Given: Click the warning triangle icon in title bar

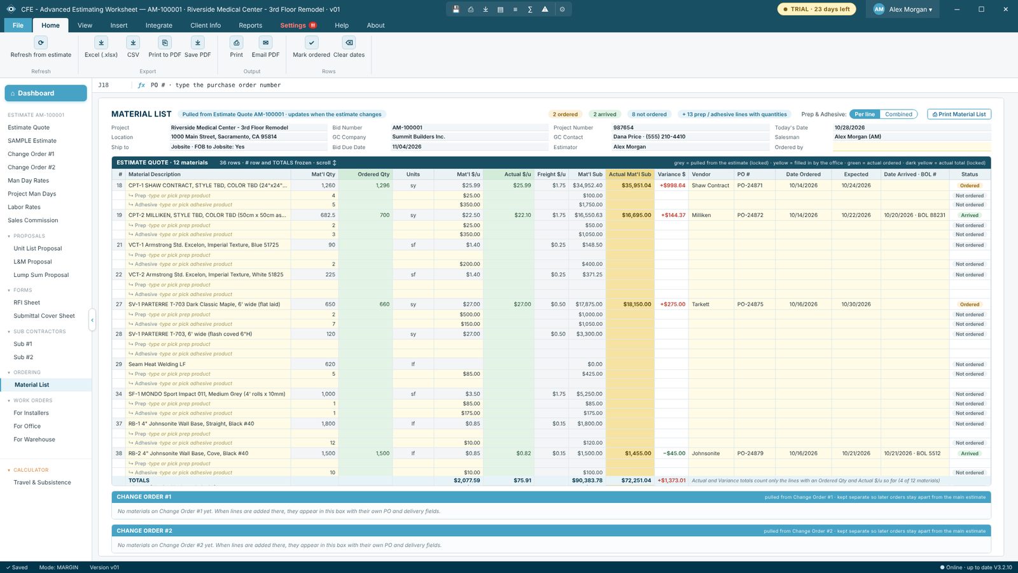Looking at the screenshot, I should coord(545,10).
